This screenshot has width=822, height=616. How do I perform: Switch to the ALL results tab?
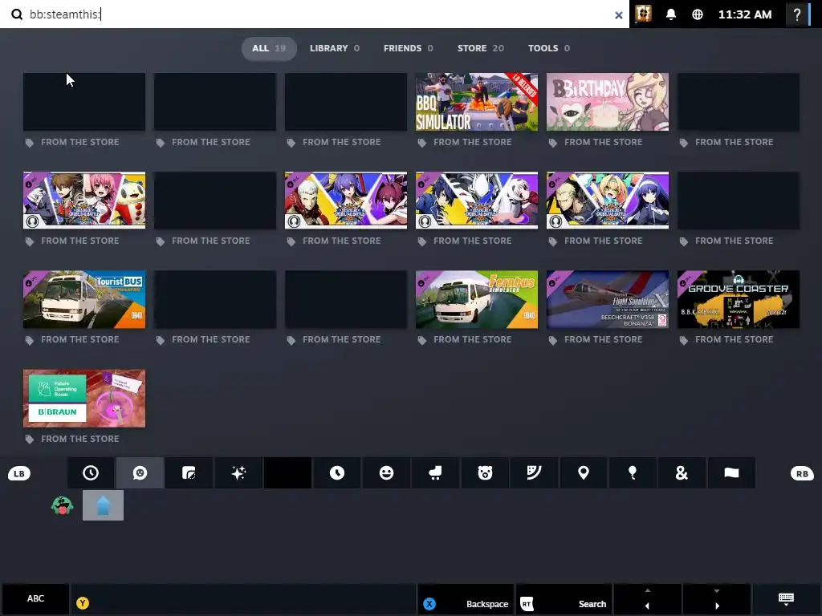[x=269, y=48]
